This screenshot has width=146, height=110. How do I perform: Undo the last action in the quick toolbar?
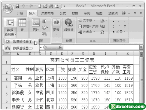(x=23, y=6)
